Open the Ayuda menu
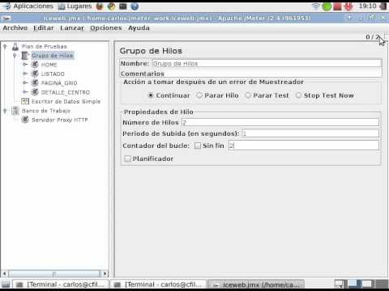The height and width of the screenshot is (291, 389). point(139,28)
